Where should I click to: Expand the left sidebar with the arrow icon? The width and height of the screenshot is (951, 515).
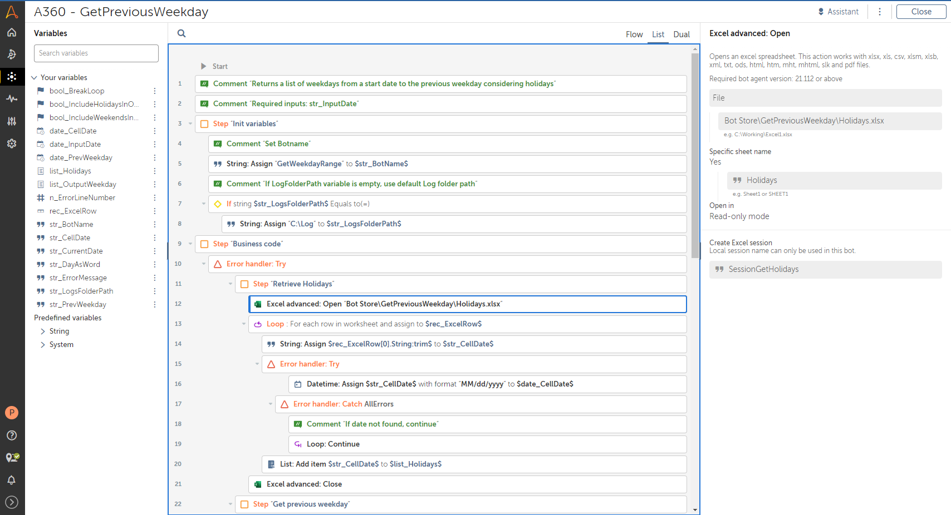click(12, 502)
